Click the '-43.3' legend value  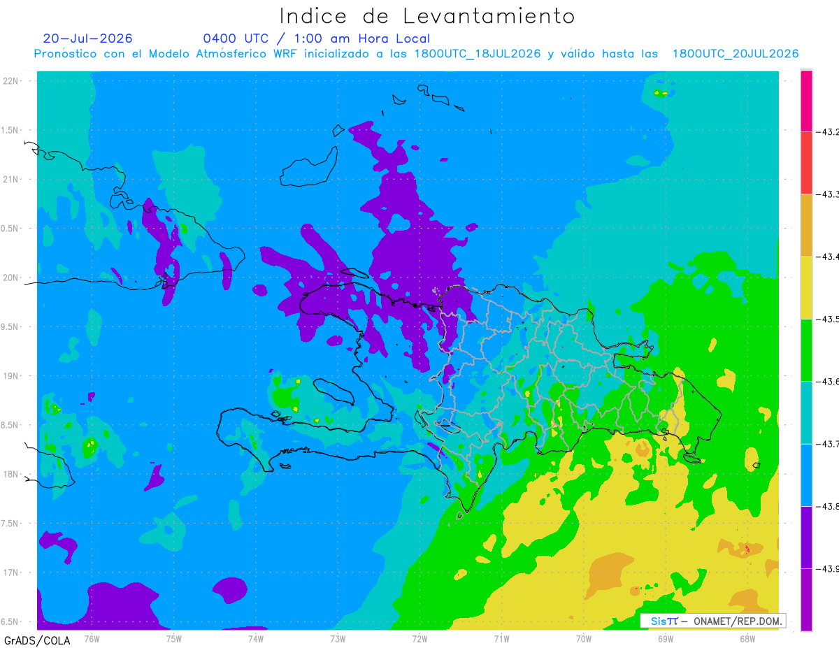[828, 194]
